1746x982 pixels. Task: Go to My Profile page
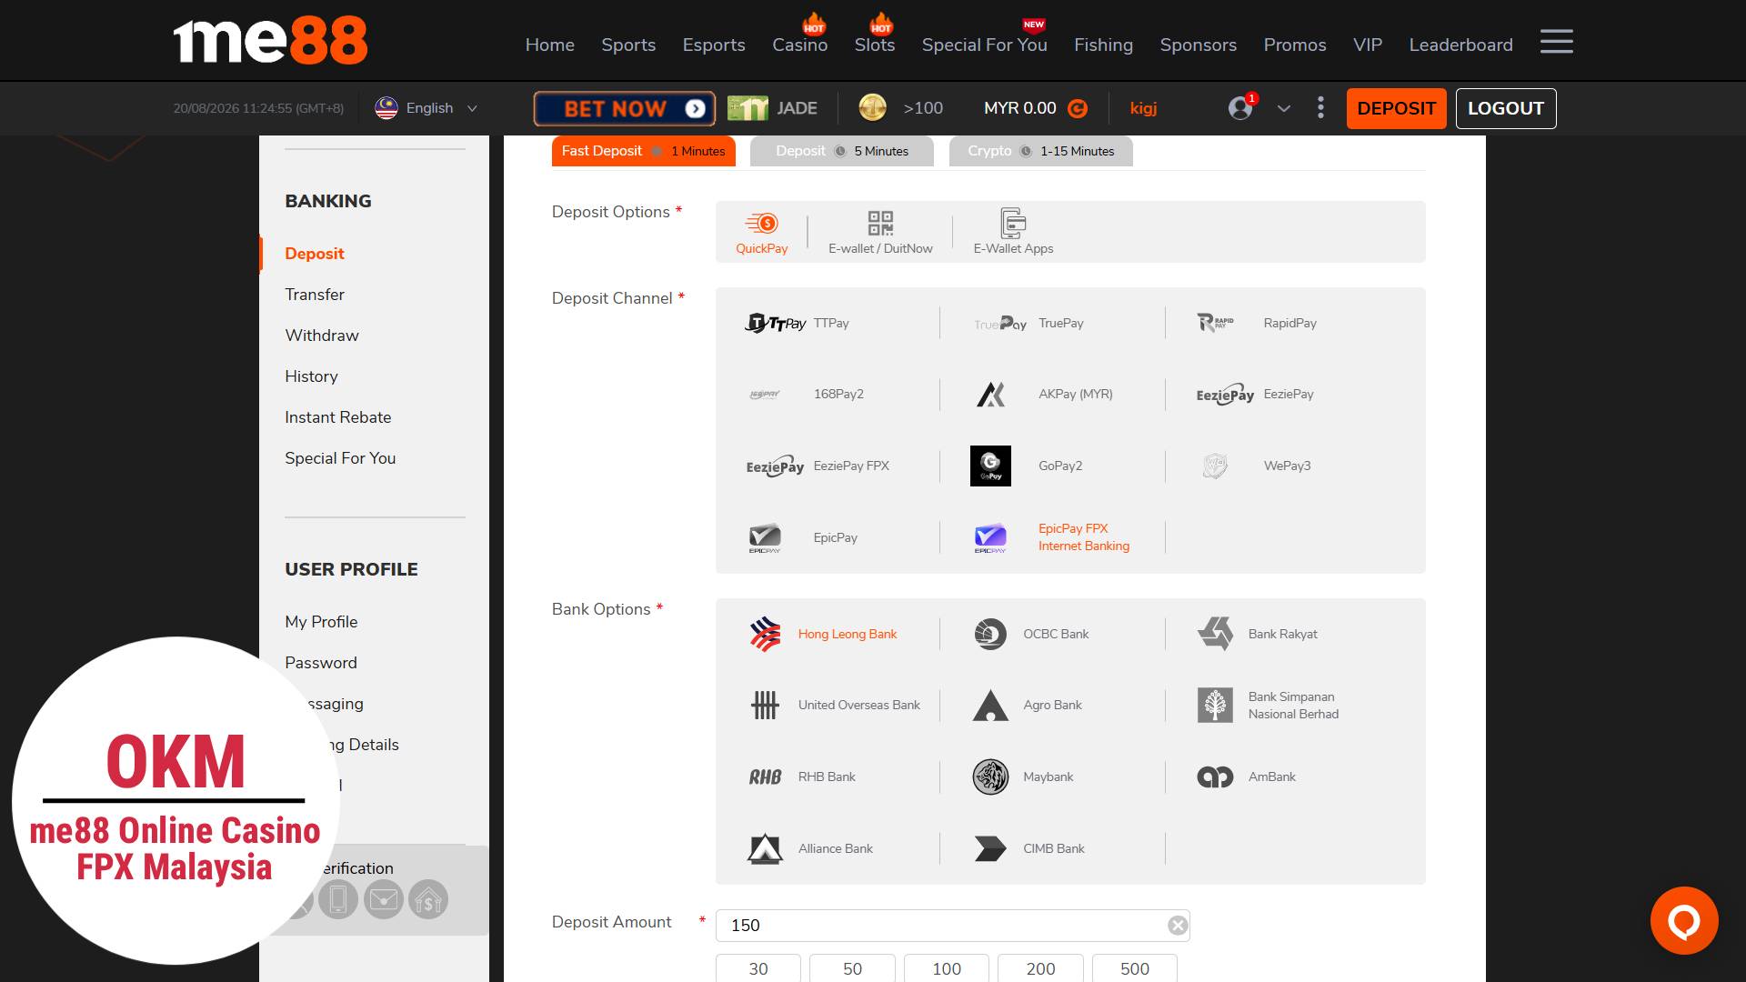click(321, 622)
